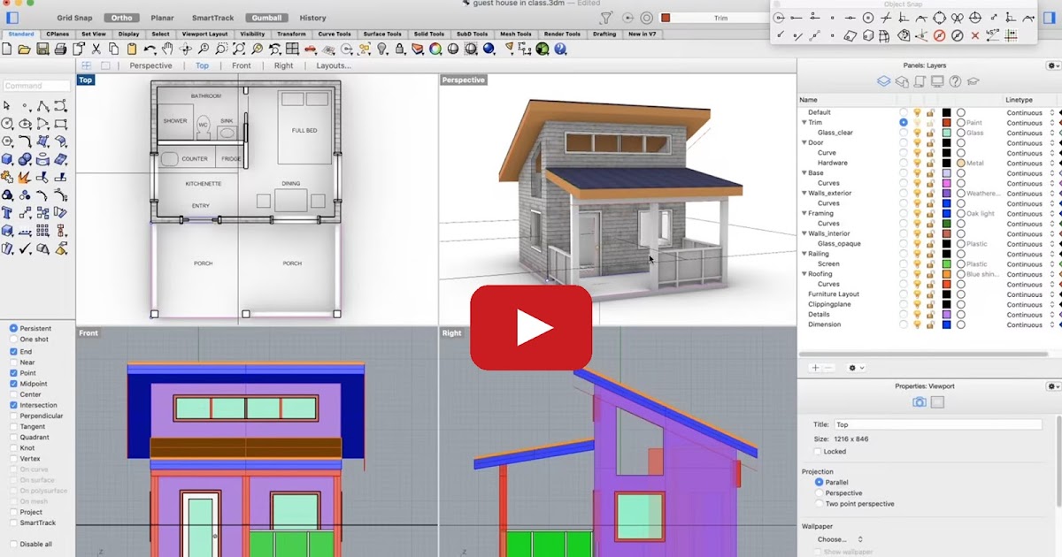This screenshot has height=557, width=1062.
Task: Click the Help question mark panel icon
Action: tap(956, 80)
